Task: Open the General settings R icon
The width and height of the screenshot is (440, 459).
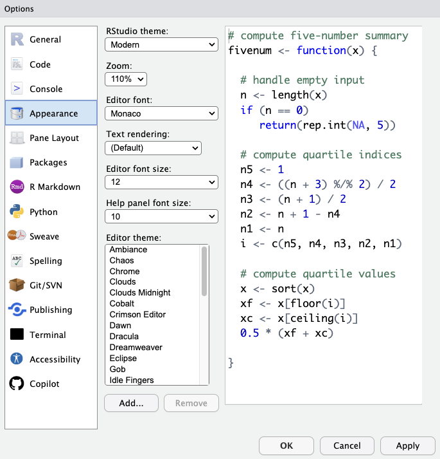Action: pyautogui.click(x=17, y=39)
